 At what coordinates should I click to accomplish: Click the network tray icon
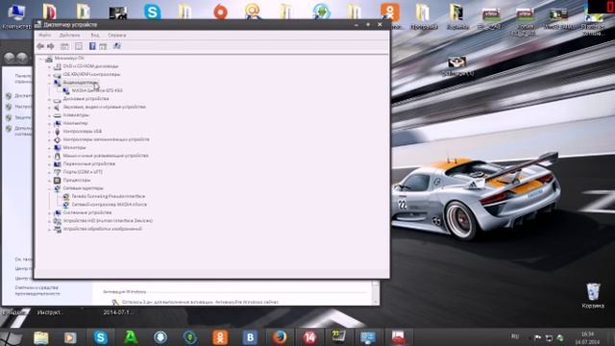pyautogui.click(x=549, y=337)
